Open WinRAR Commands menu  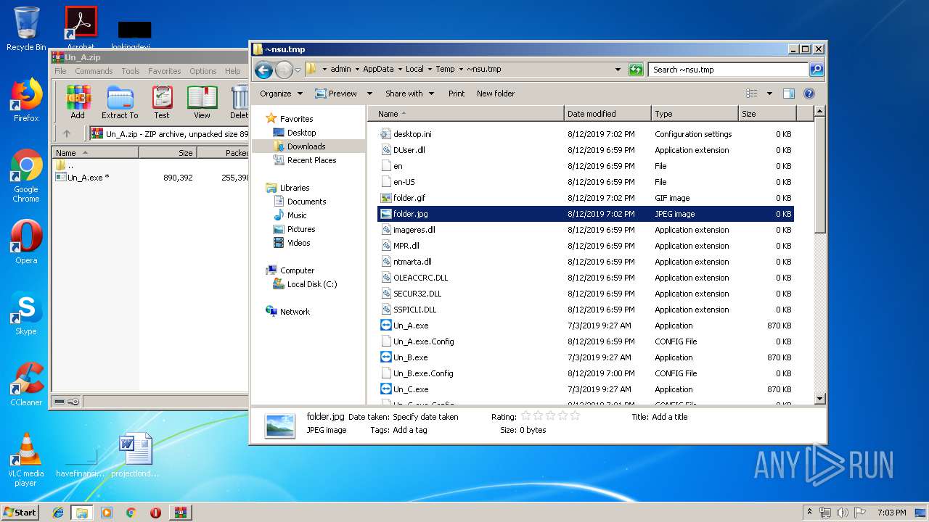(94, 71)
